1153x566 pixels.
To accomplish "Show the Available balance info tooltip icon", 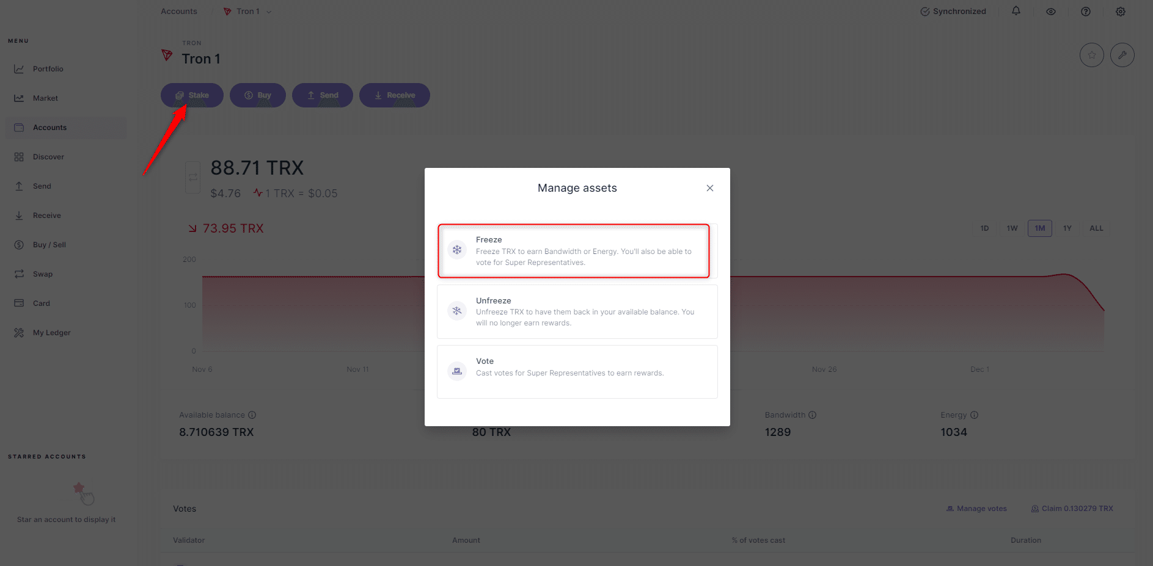I will coord(252,415).
